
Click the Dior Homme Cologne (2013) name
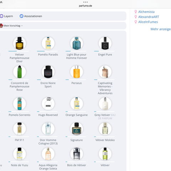coord(48,142)
